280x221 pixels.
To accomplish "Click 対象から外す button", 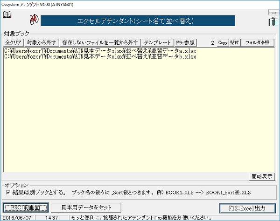I will 42,42.
